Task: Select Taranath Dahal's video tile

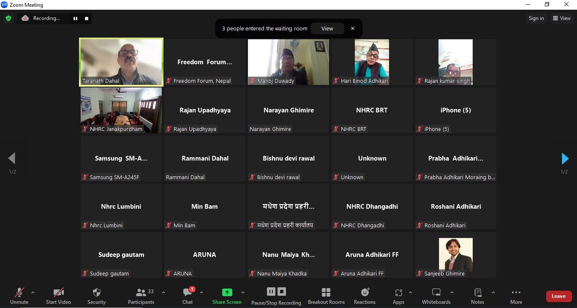Action: click(121, 62)
